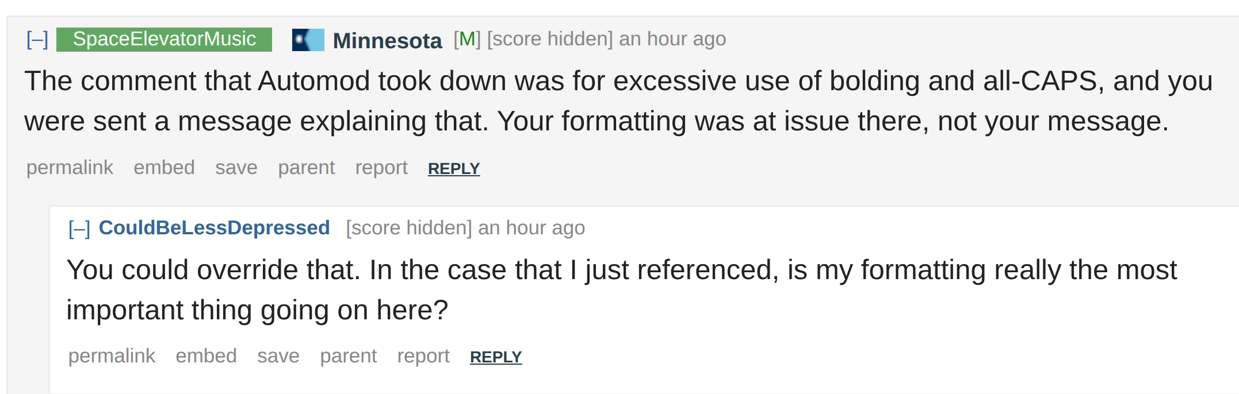1239x394 pixels.
Task: Reply to SpaceElevatorMusic's comment
Action: coord(453,168)
